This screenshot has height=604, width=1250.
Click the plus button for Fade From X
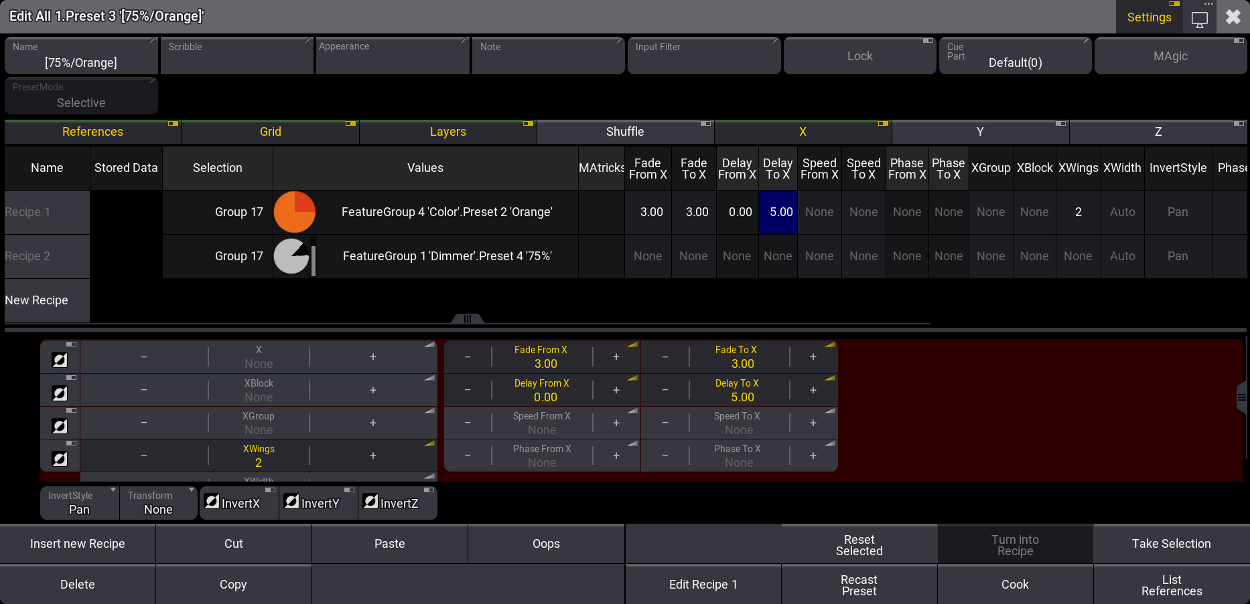(x=616, y=357)
